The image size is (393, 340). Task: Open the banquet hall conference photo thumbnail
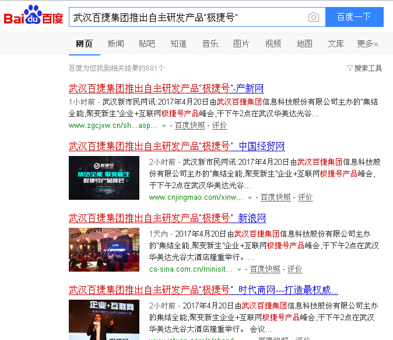coord(104,249)
